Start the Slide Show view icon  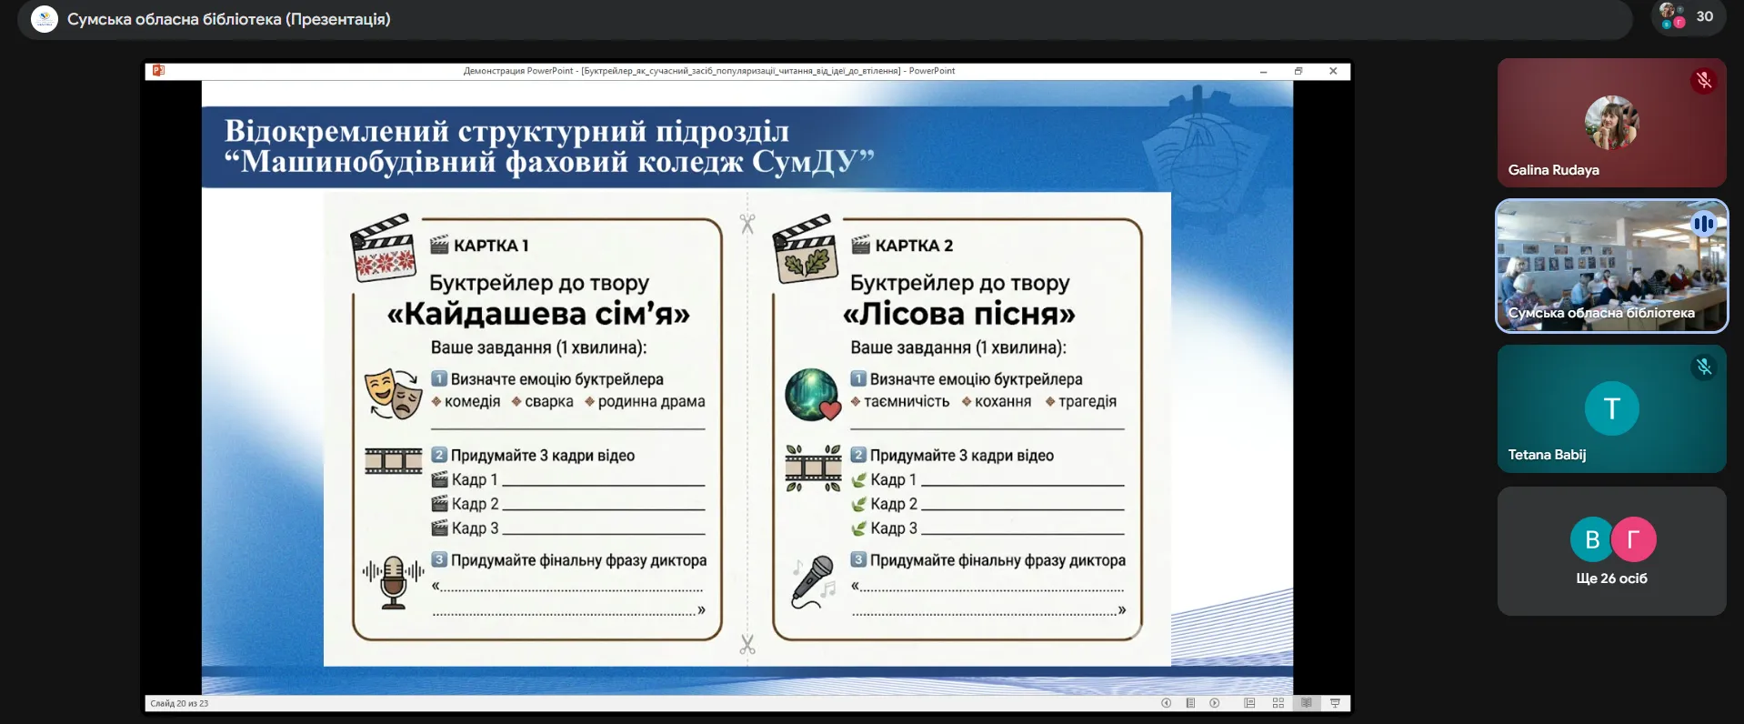click(x=1335, y=703)
